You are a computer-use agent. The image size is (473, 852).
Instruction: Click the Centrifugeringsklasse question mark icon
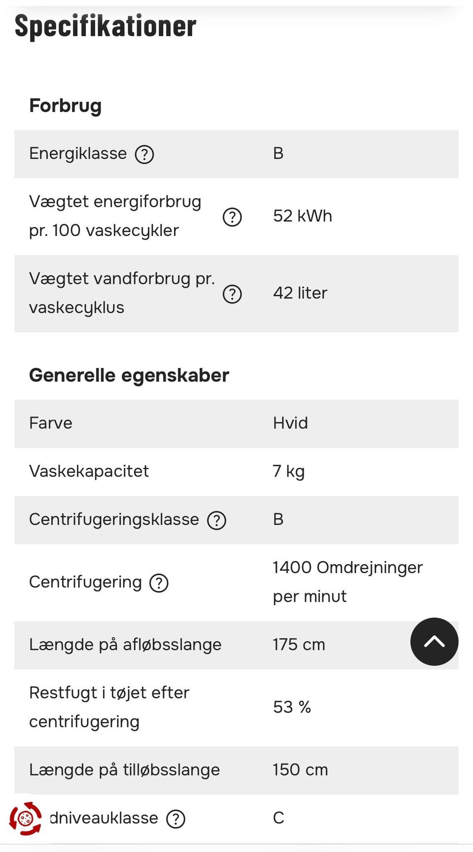pyautogui.click(x=216, y=520)
